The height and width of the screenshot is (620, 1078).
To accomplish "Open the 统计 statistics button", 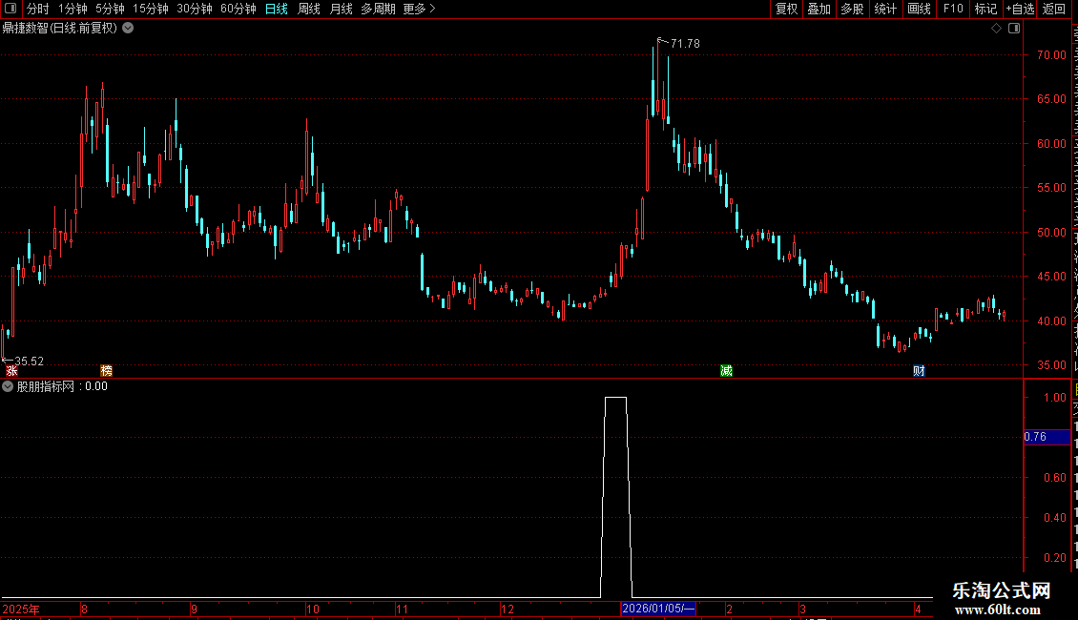I will click(x=885, y=9).
